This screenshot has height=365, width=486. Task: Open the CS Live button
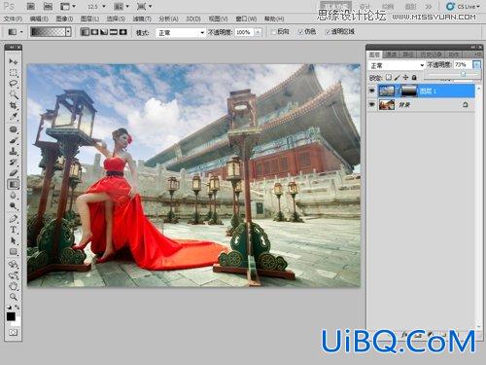(463, 6)
